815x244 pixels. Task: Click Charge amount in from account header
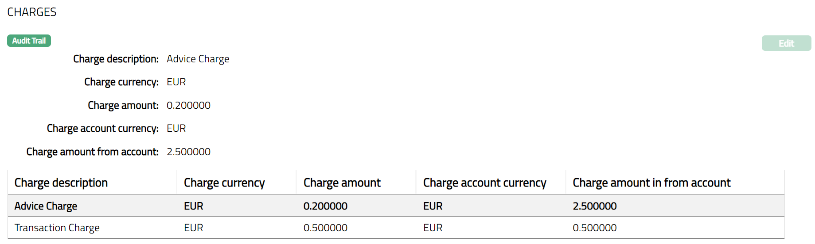click(x=651, y=183)
